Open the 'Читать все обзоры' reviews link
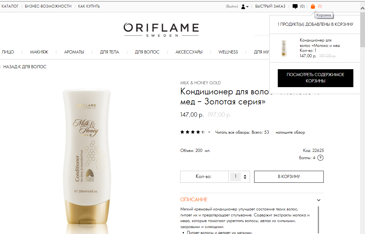Image resolution: width=365 pixels, height=234 pixels. 242,132
